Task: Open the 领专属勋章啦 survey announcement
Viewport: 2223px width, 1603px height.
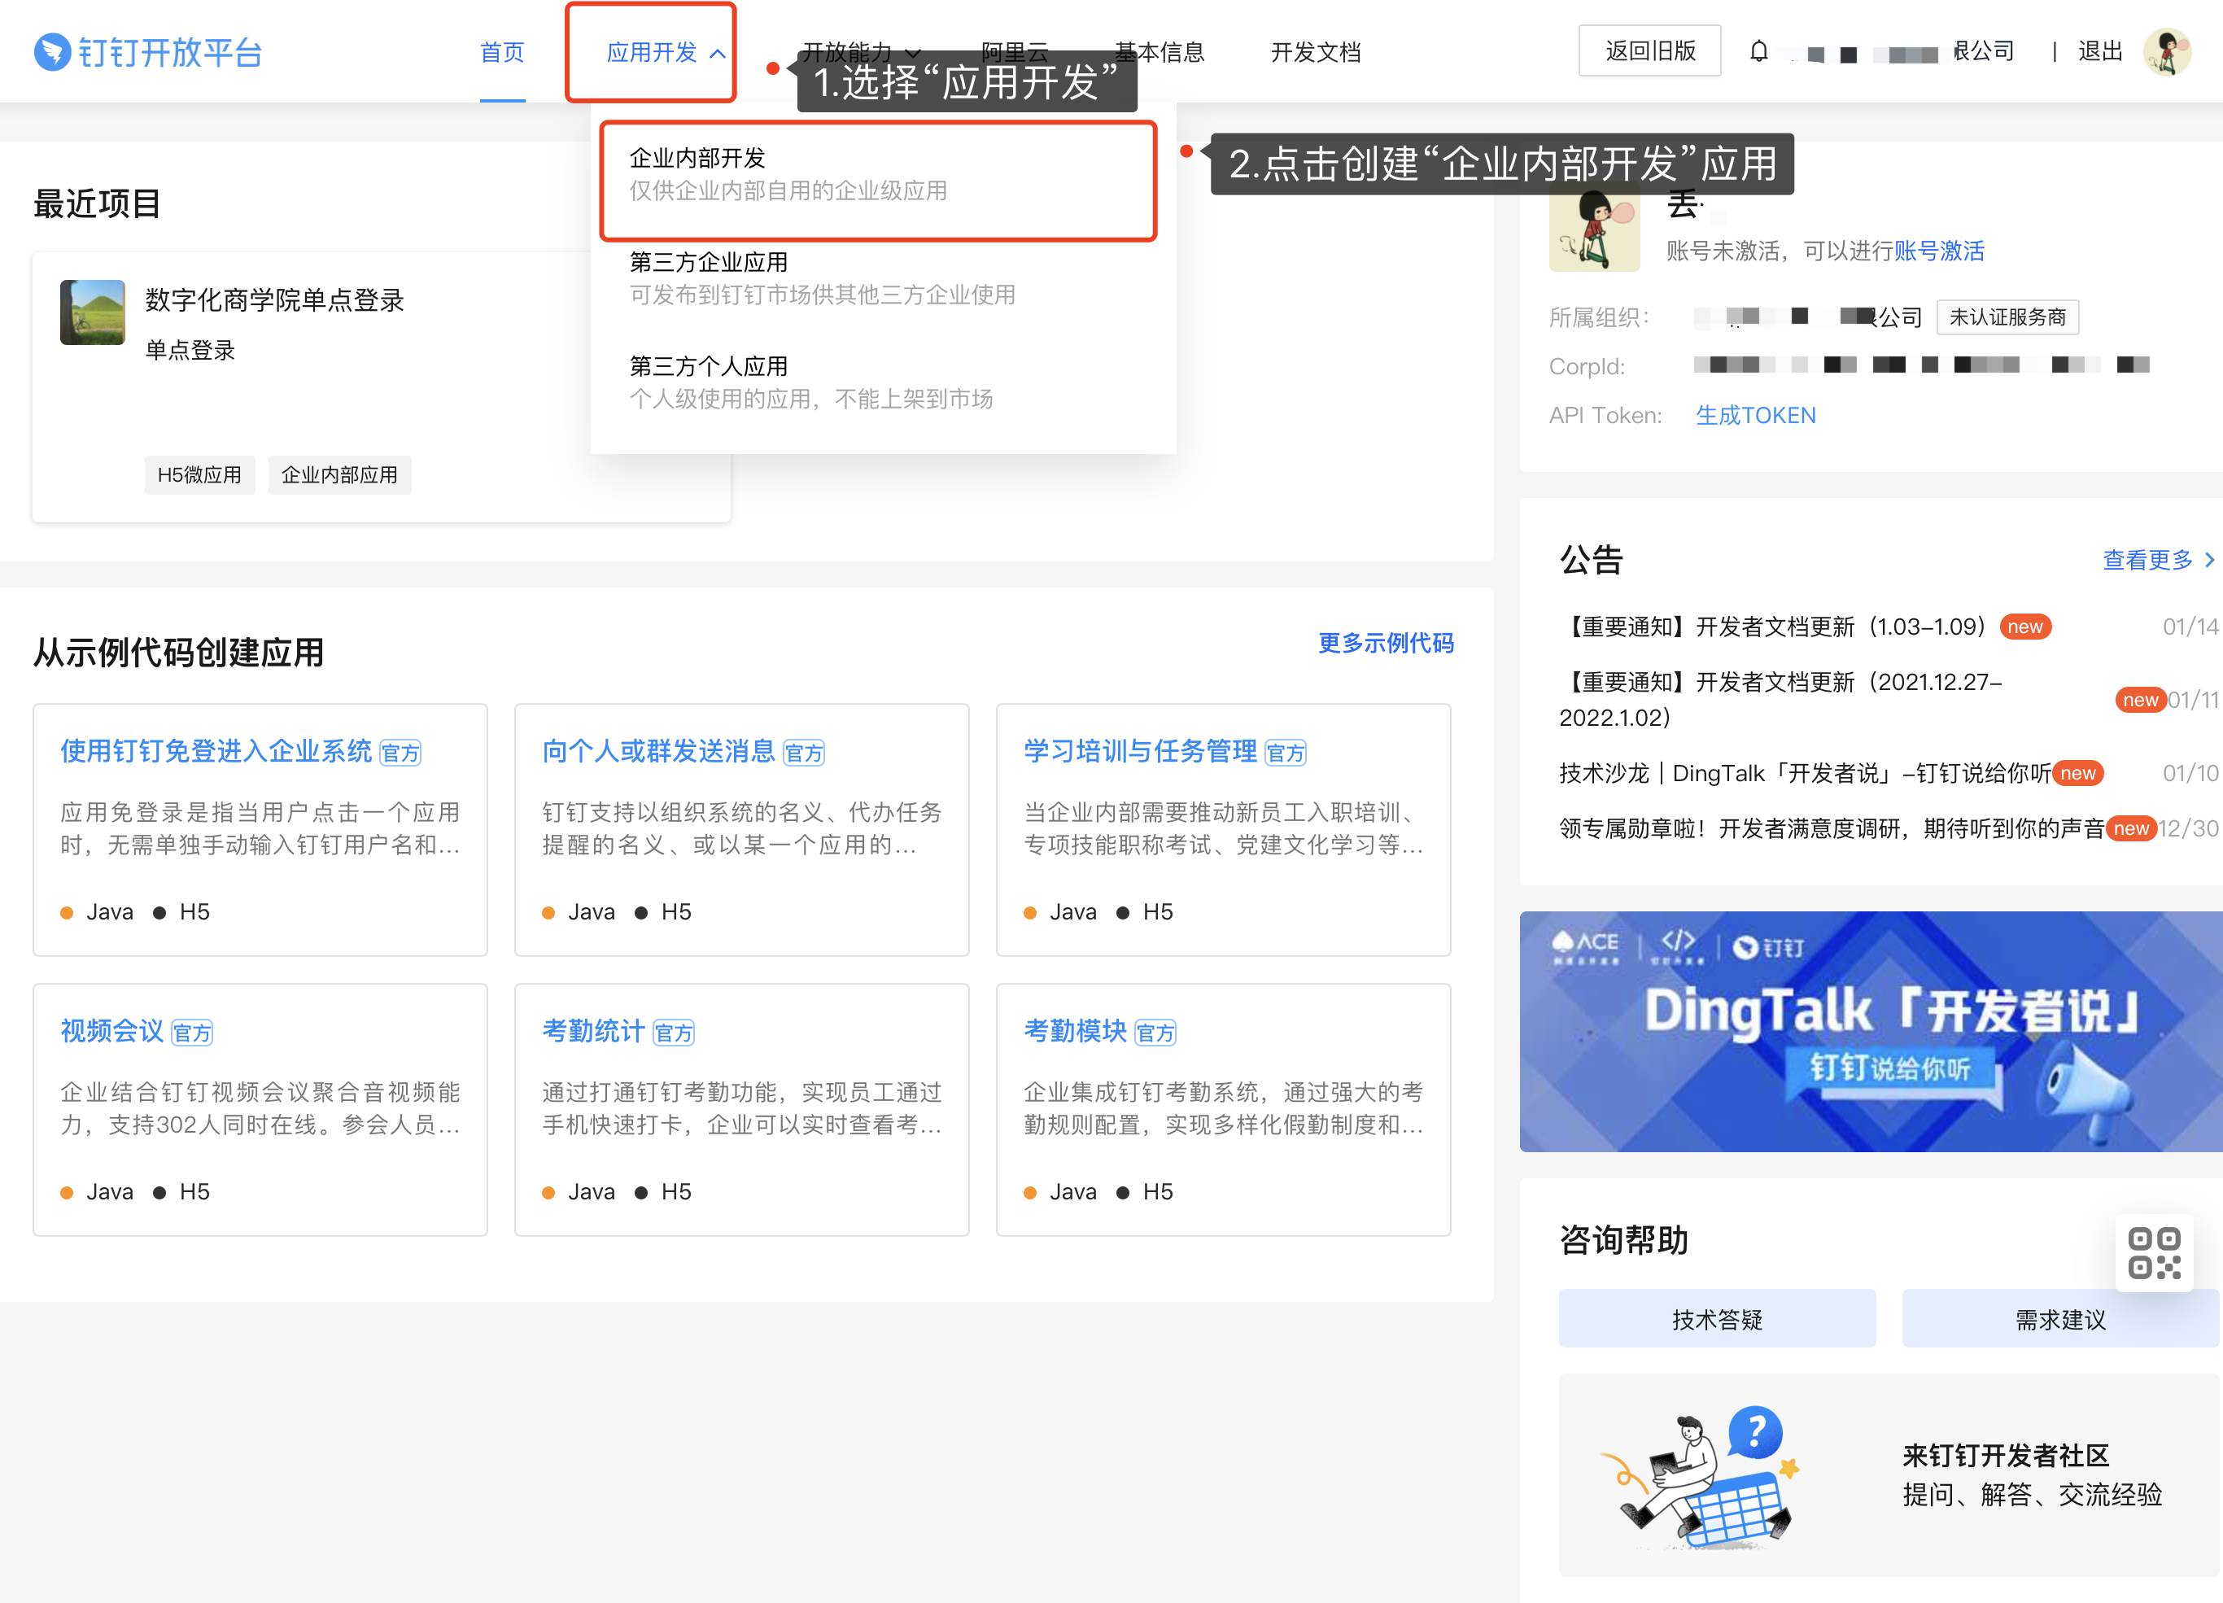Action: tap(1832, 828)
